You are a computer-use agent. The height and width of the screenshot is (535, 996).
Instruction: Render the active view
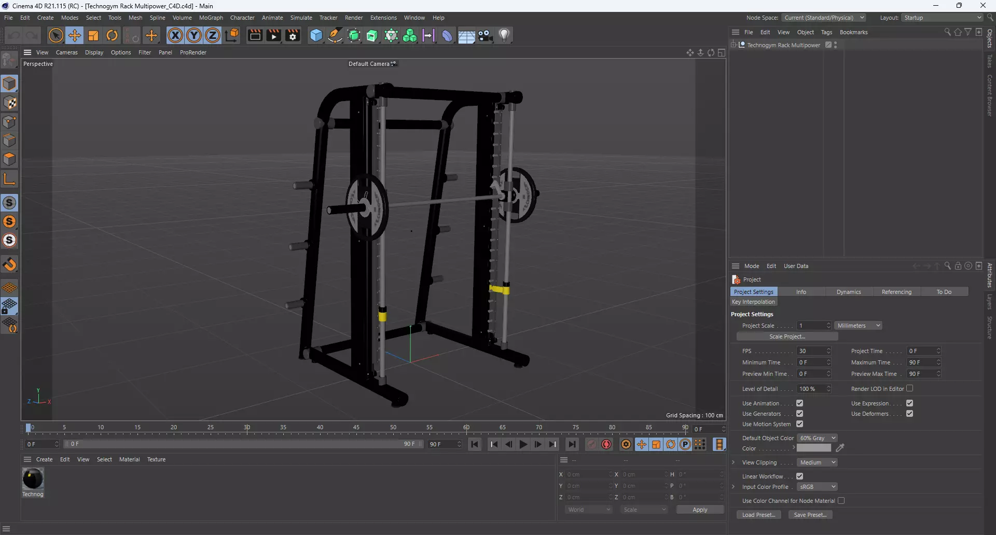click(x=255, y=35)
